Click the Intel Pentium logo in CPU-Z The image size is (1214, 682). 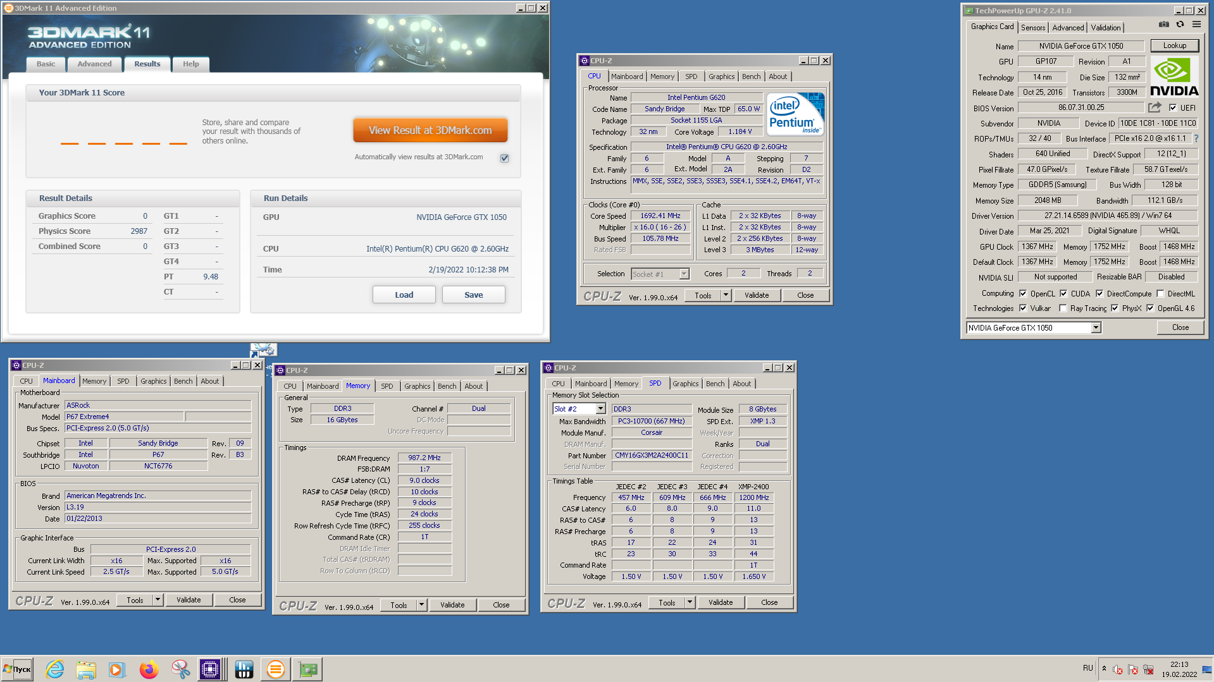pyautogui.click(x=795, y=114)
